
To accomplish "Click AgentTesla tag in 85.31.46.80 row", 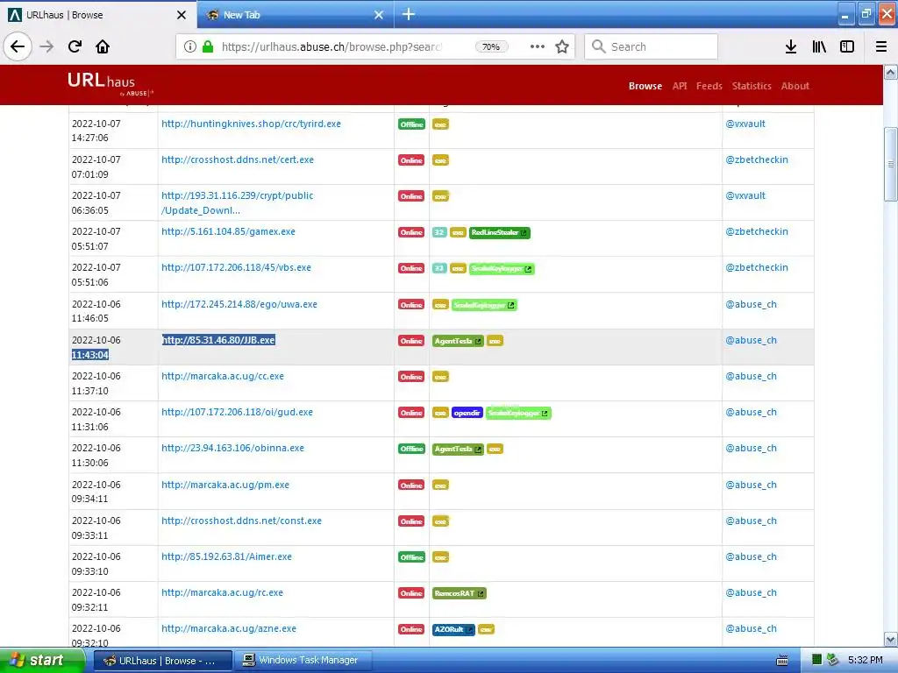I will [x=458, y=341].
